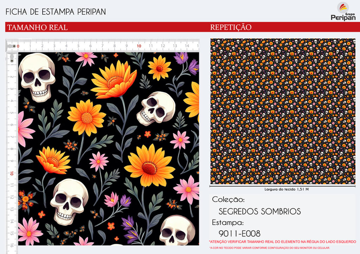
Task: Click the print code 9011-E008
Action: (x=239, y=233)
